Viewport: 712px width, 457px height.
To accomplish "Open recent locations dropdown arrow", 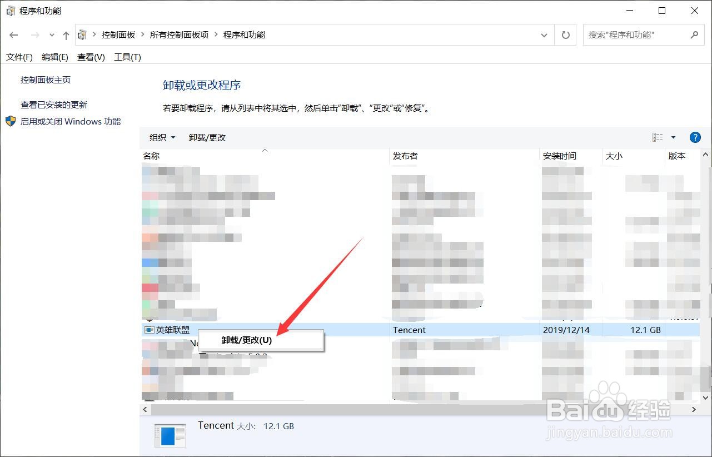I will [x=52, y=35].
